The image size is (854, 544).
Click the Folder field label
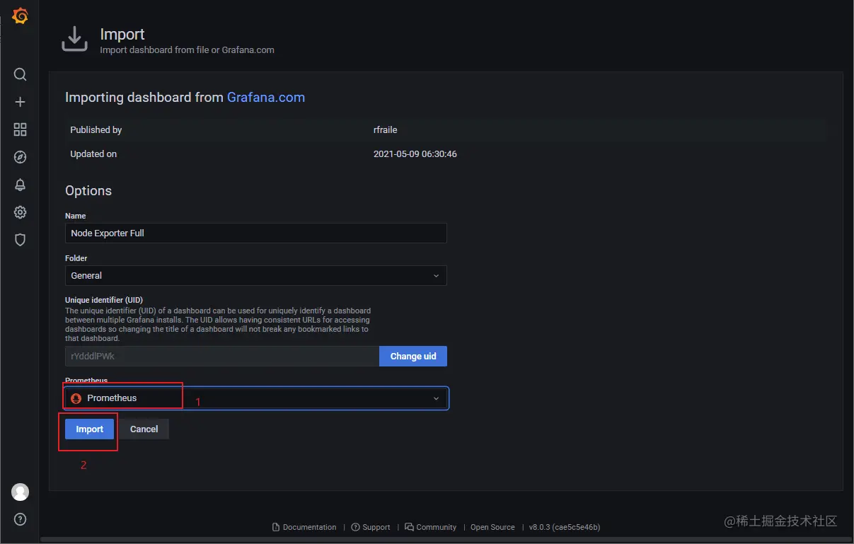tap(76, 258)
